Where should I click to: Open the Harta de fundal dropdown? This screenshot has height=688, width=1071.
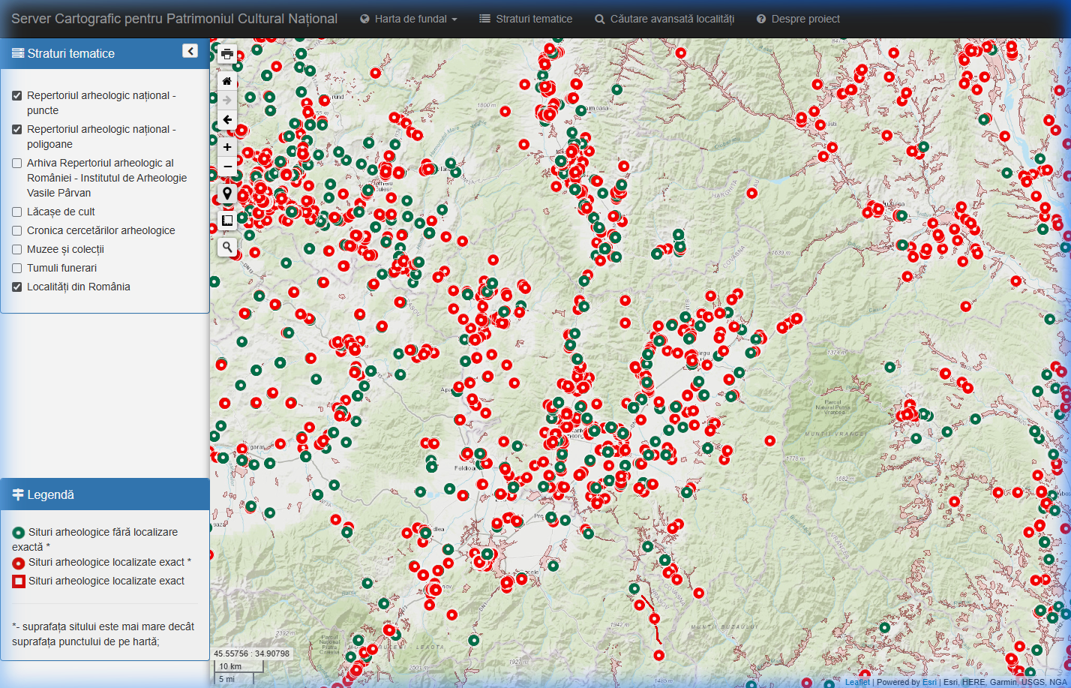(408, 19)
